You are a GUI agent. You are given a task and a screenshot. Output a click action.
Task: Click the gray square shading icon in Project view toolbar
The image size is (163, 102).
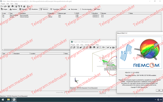coord(103,47)
